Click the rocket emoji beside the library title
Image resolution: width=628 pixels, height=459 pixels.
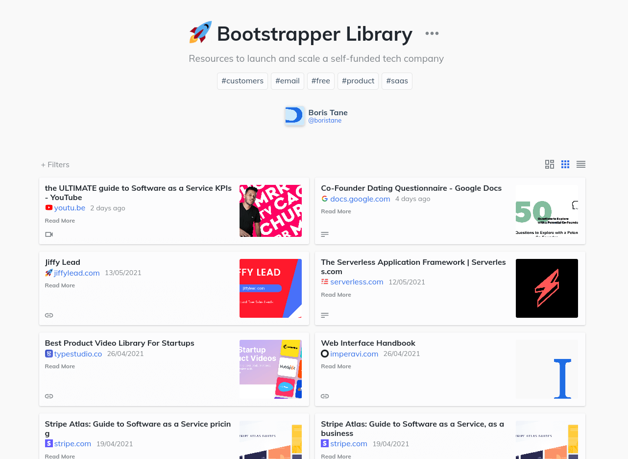(200, 32)
